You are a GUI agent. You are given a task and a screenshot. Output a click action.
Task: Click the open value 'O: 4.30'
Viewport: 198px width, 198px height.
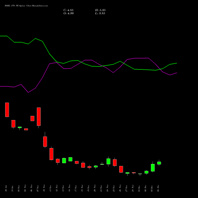[x=69, y=13]
